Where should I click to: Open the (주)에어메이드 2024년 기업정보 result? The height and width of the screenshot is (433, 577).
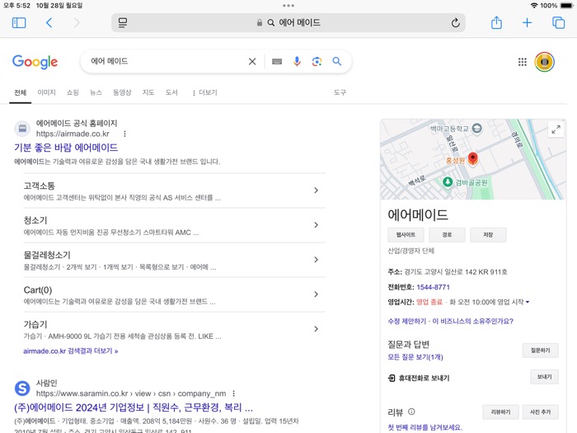pos(134,407)
